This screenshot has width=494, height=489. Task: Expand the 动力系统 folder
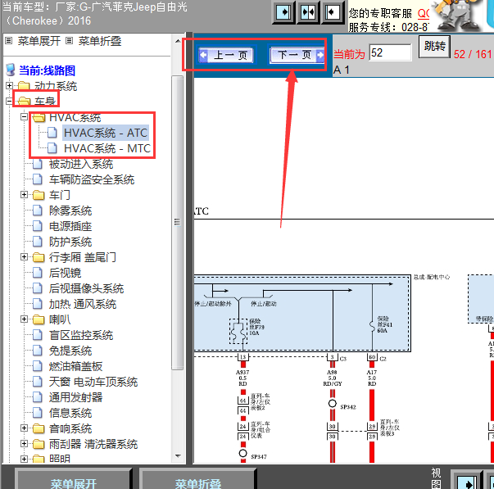(9, 85)
